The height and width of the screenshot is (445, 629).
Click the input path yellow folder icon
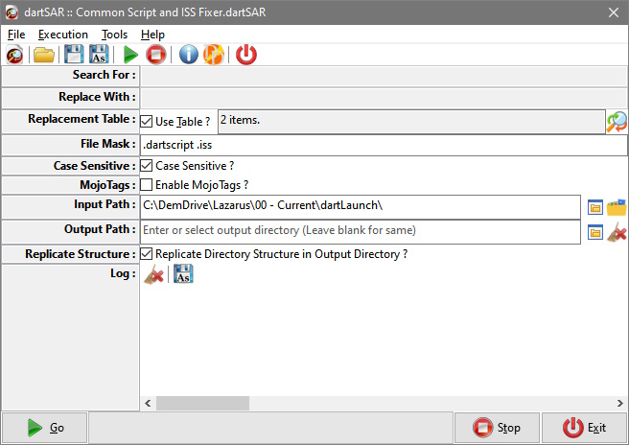click(x=617, y=207)
